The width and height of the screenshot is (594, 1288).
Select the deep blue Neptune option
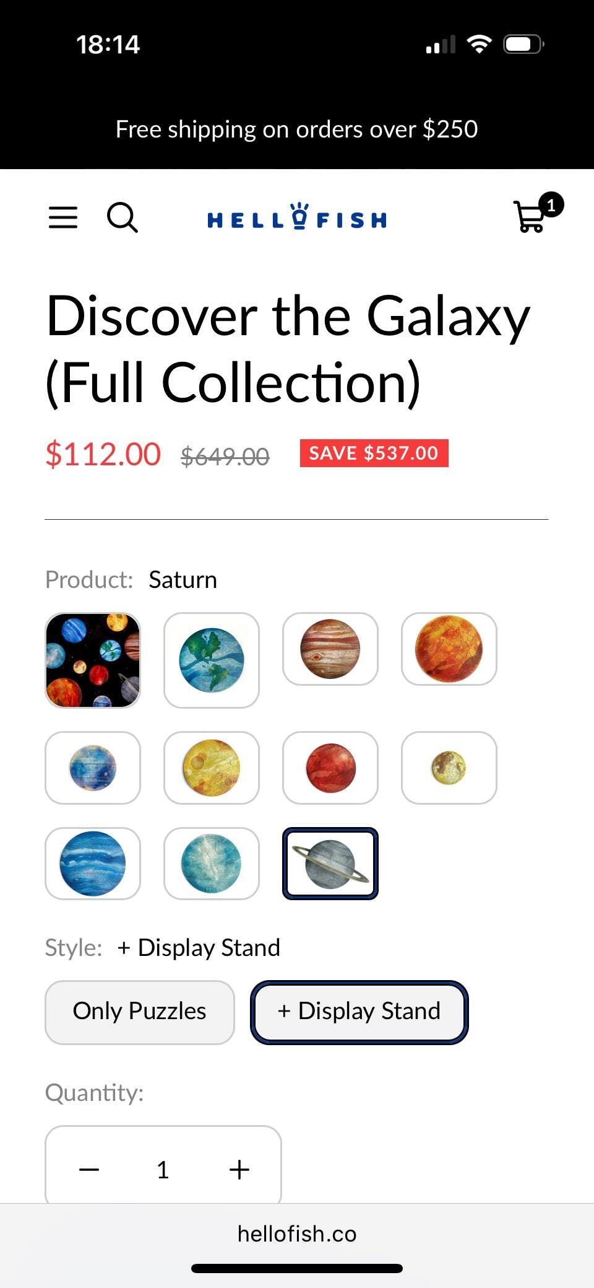(93, 863)
